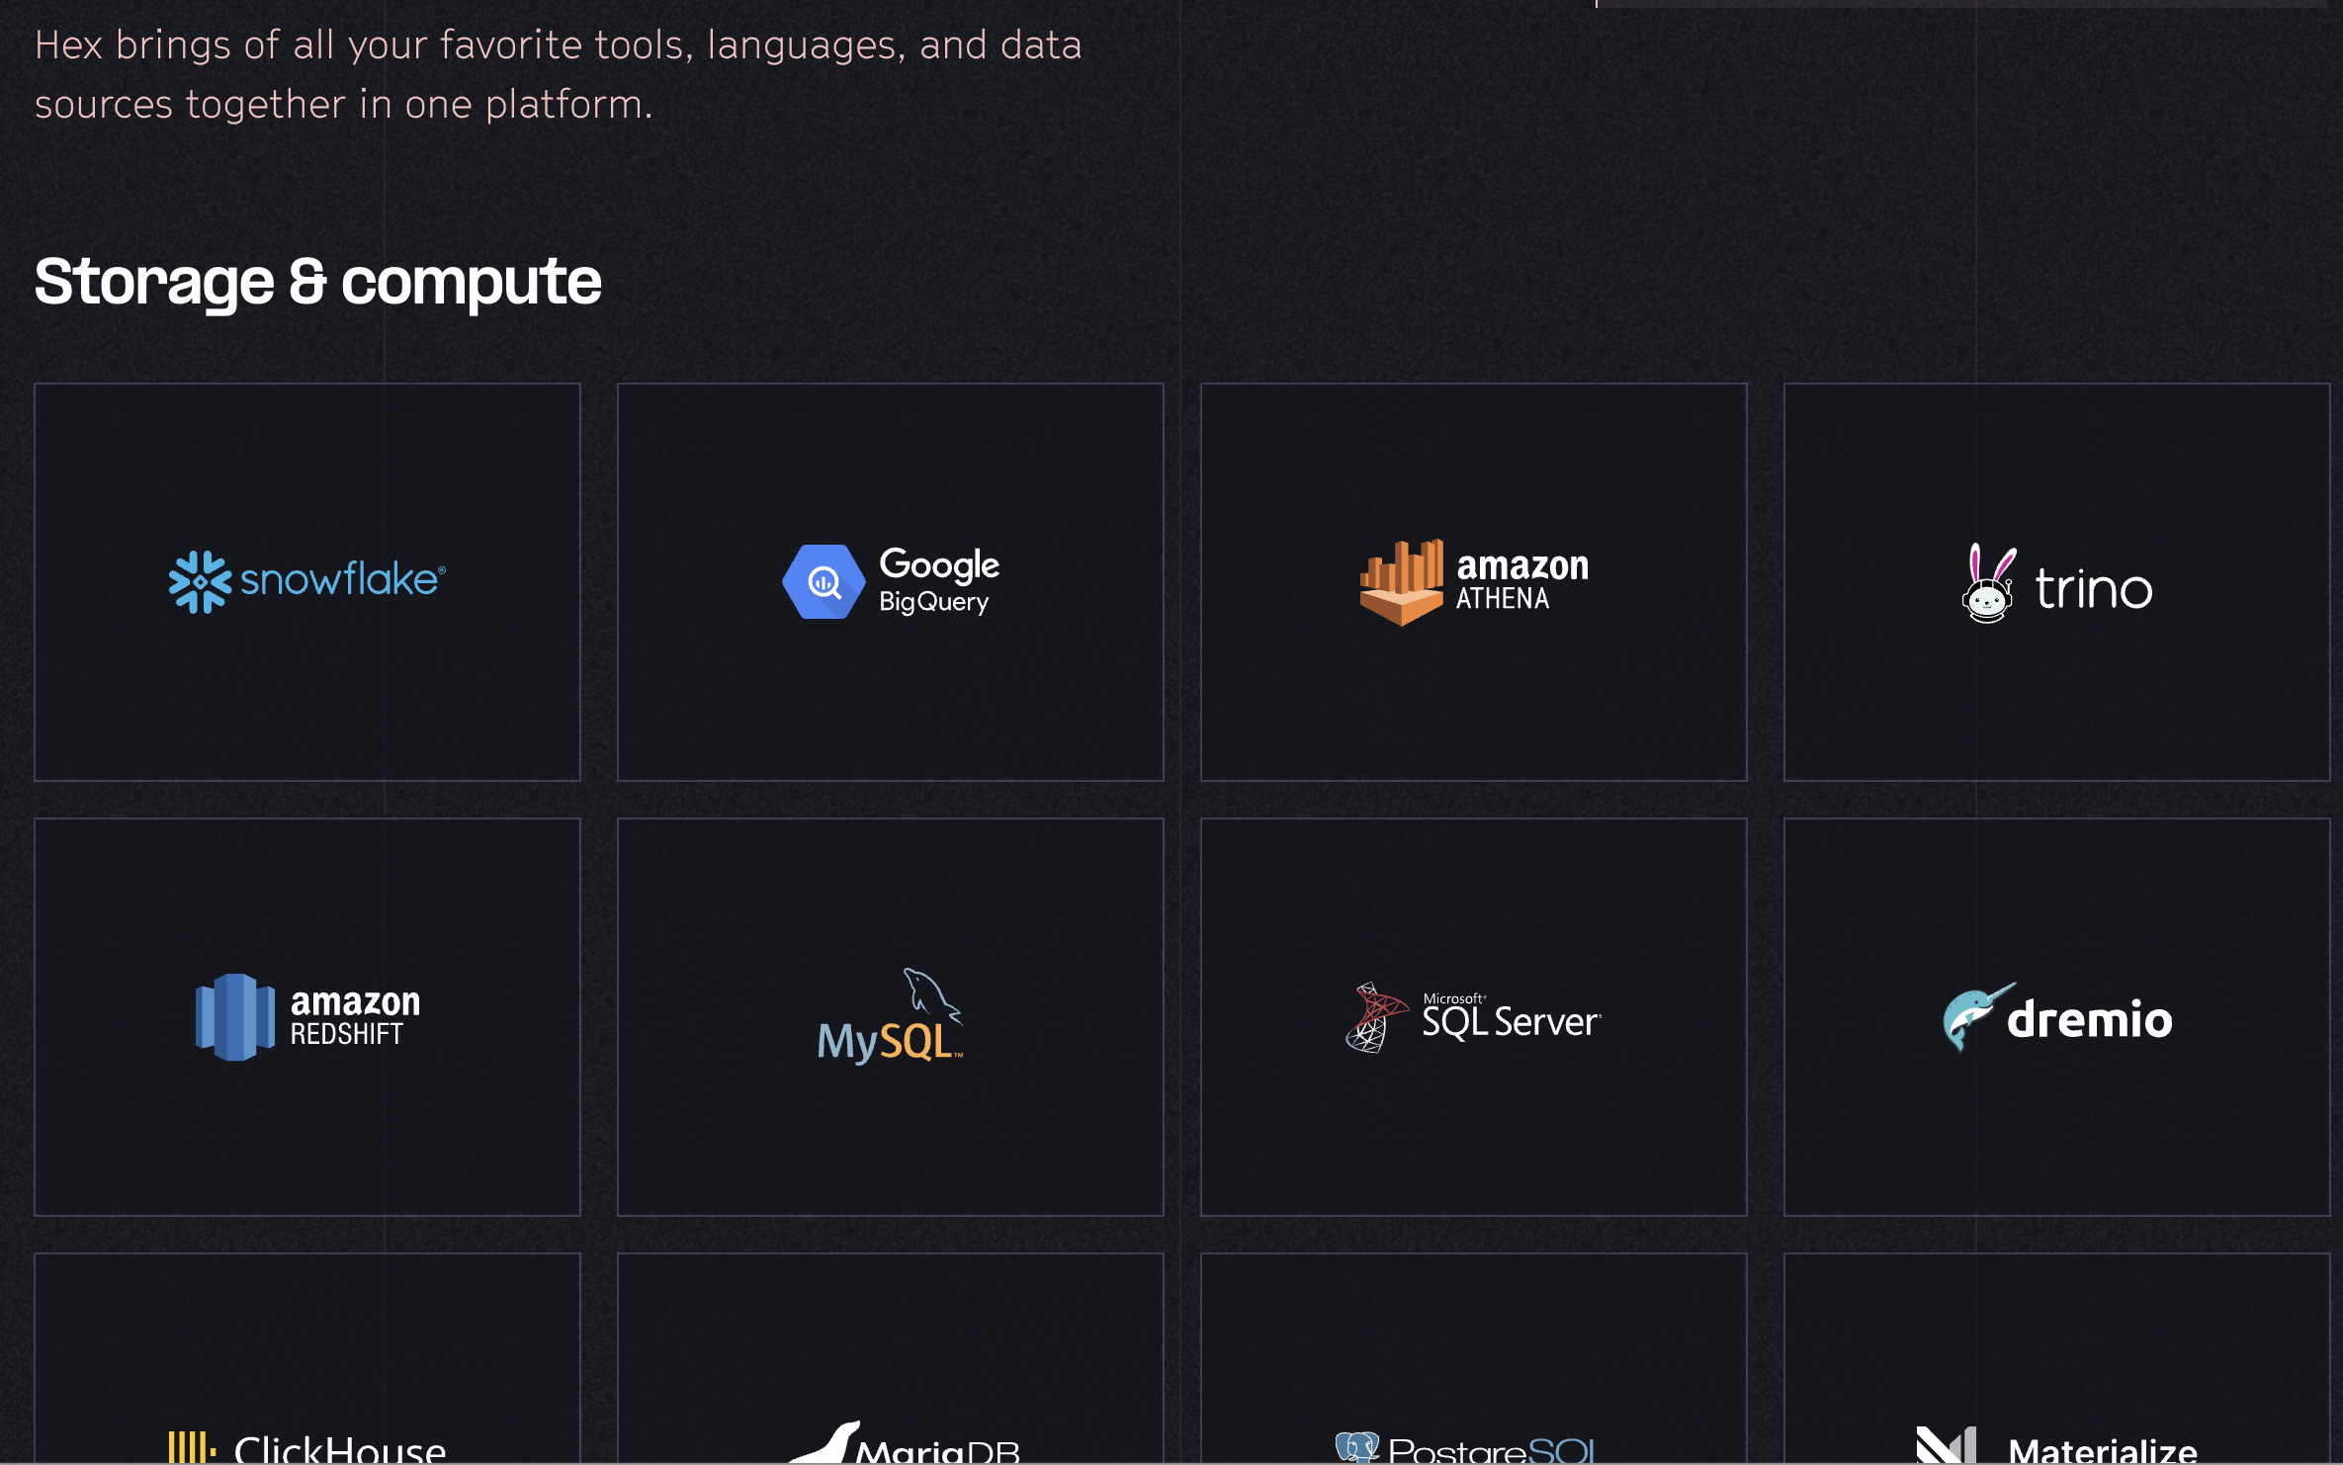The image size is (2343, 1465).
Task: Select the Snowflake integration tile
Action: (304, 581)
